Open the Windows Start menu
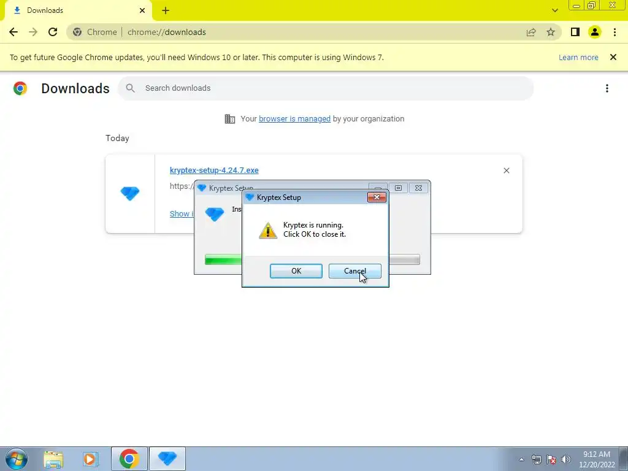 click(x=17, y=459)
